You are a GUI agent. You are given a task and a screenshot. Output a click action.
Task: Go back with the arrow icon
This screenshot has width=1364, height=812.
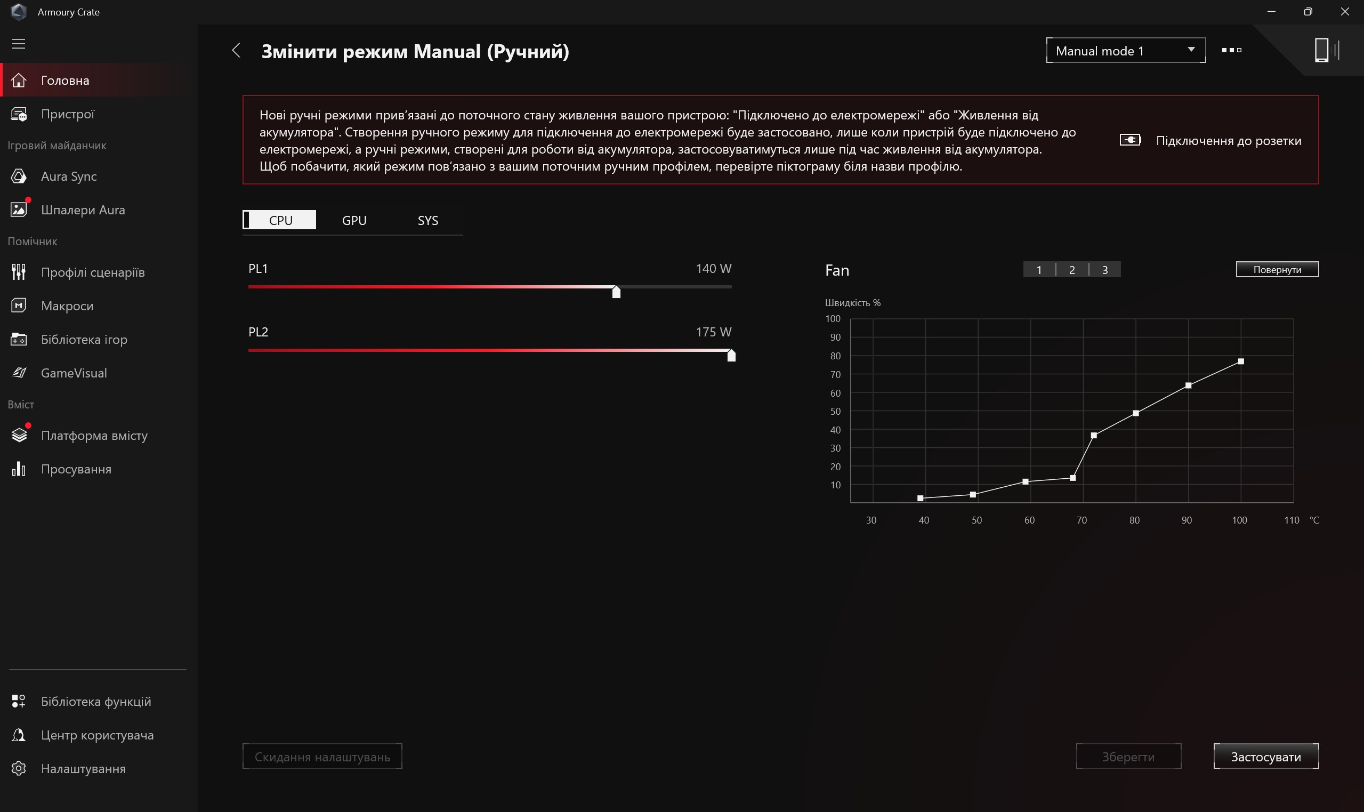(236, 50)
